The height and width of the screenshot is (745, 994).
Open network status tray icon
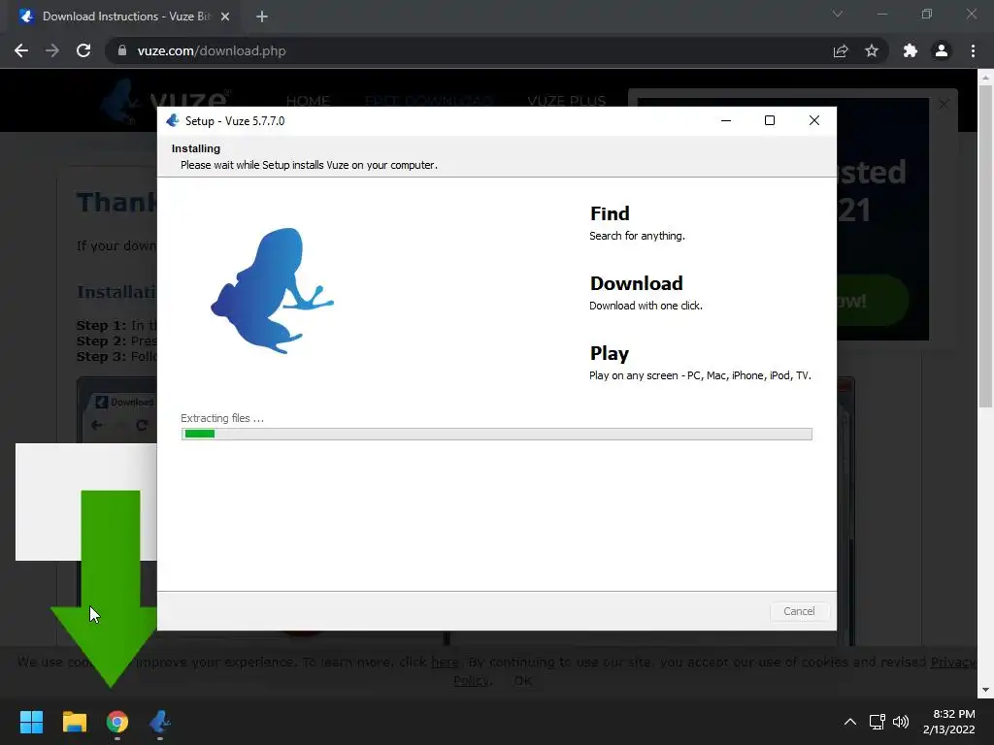[878, 722]
